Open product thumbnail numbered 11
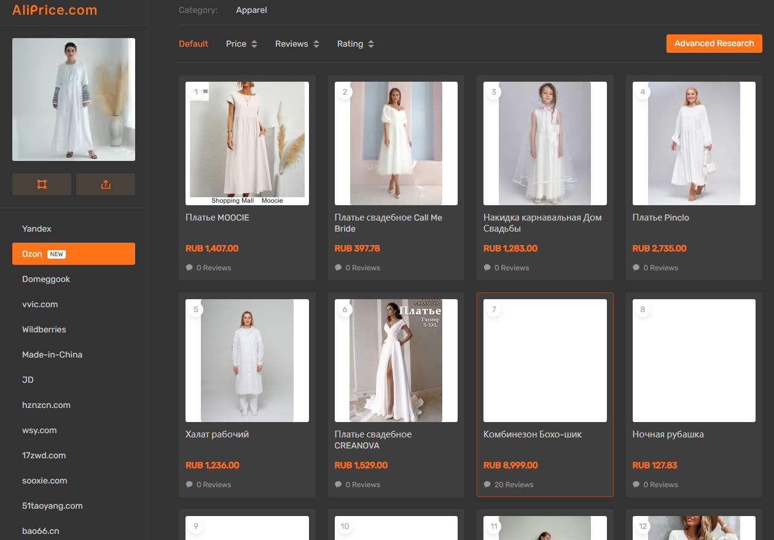This screenshot has height=540, width=774. (545, 528)
